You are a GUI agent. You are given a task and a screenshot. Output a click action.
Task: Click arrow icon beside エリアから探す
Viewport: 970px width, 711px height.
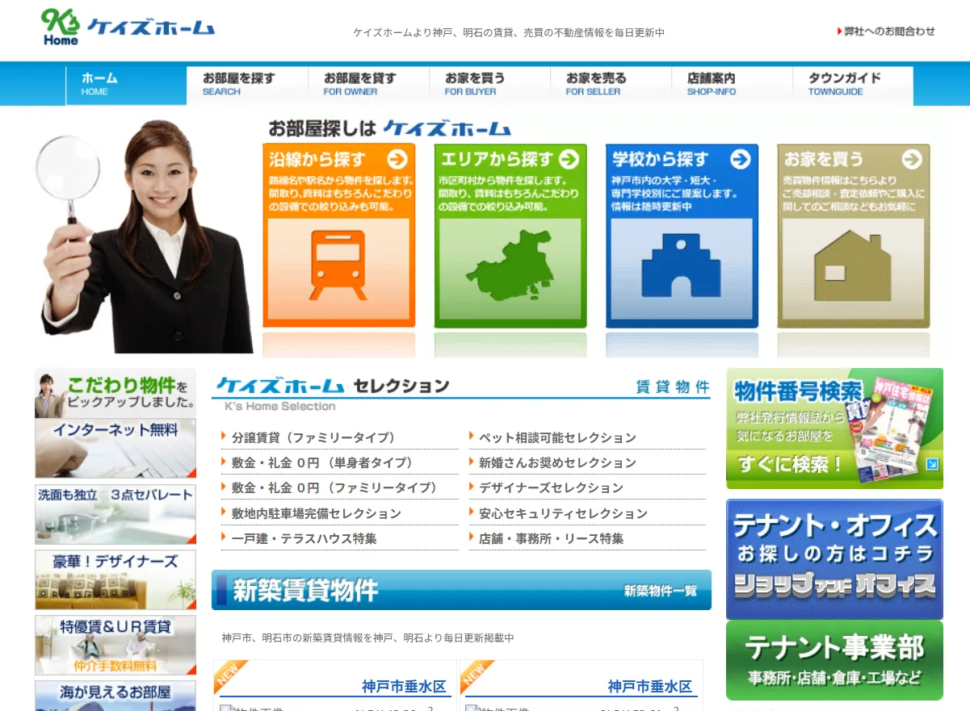569,159
